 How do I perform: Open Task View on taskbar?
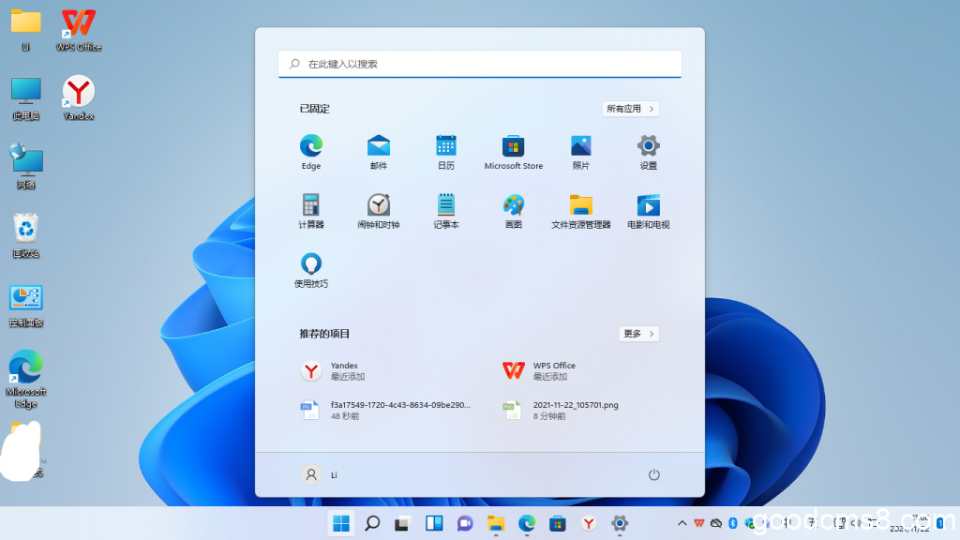tap(402, 523)
